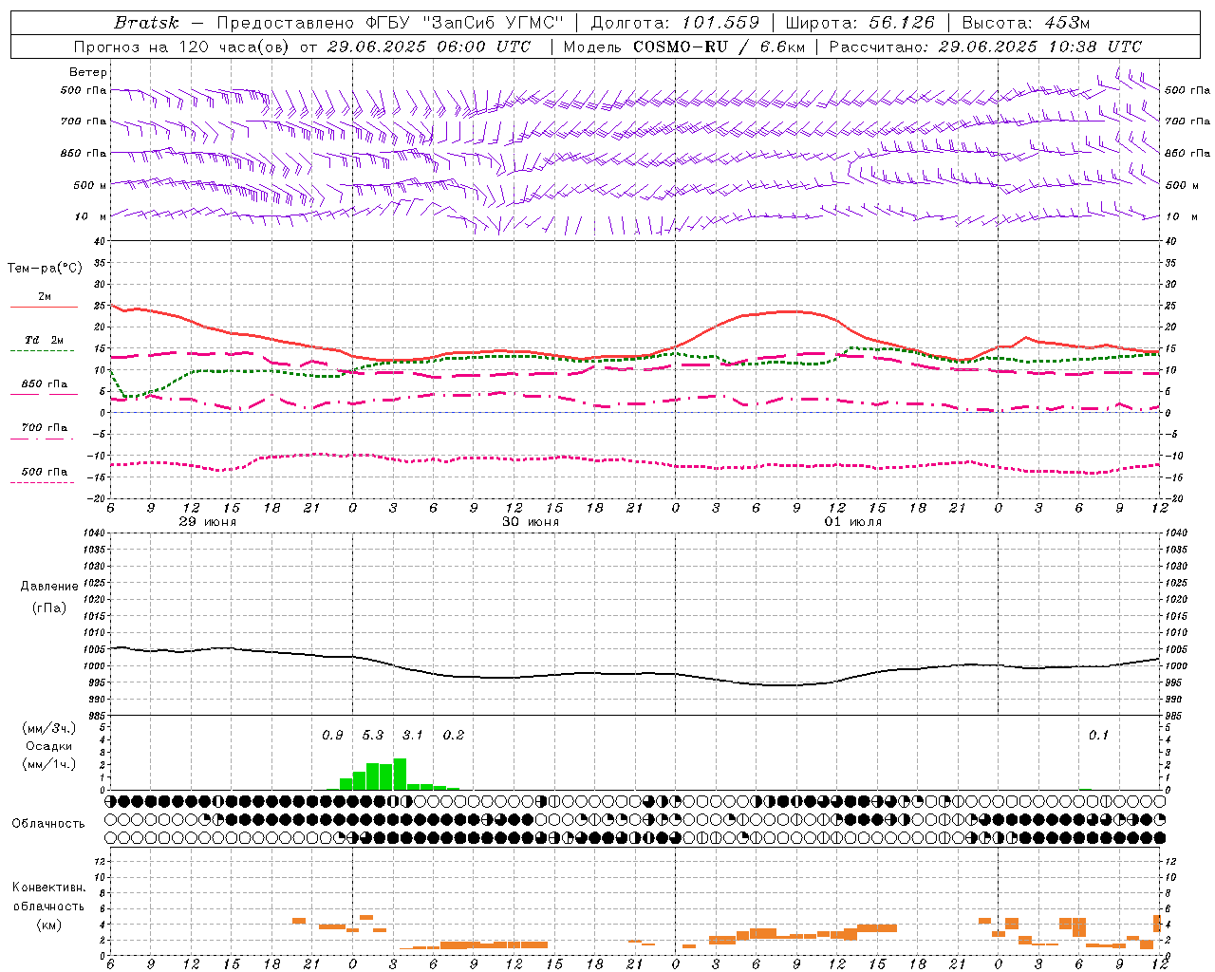Click the "30 июня" date label

tap(530, 522)
